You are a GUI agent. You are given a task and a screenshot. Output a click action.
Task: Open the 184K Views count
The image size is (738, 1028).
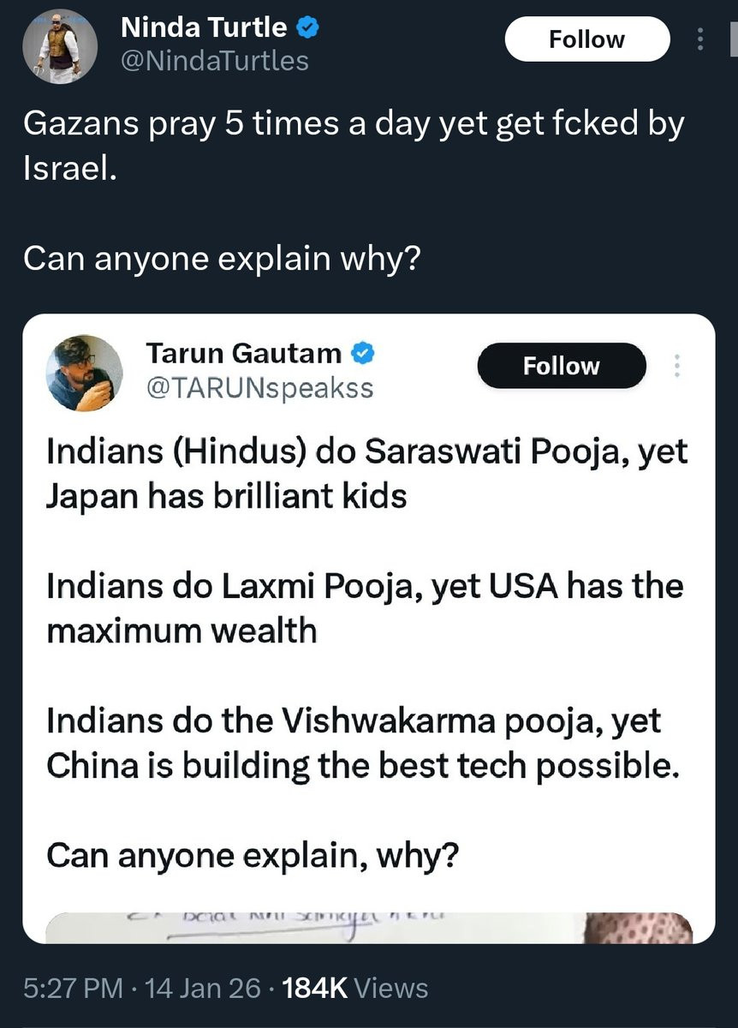[x=354, y=988]
